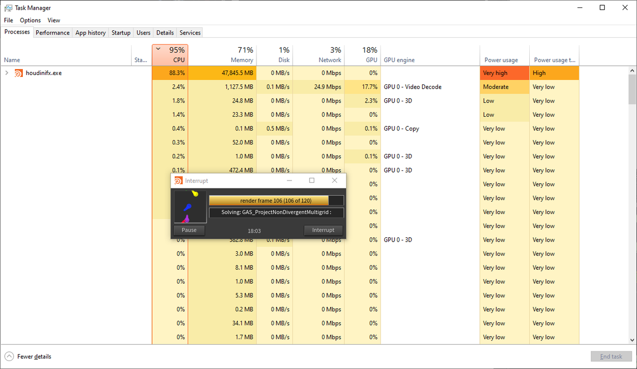Click the 1,127.5 MB memory cell
Image resolution: width=637 pixels, height=369 pixels.
point(222,87)
